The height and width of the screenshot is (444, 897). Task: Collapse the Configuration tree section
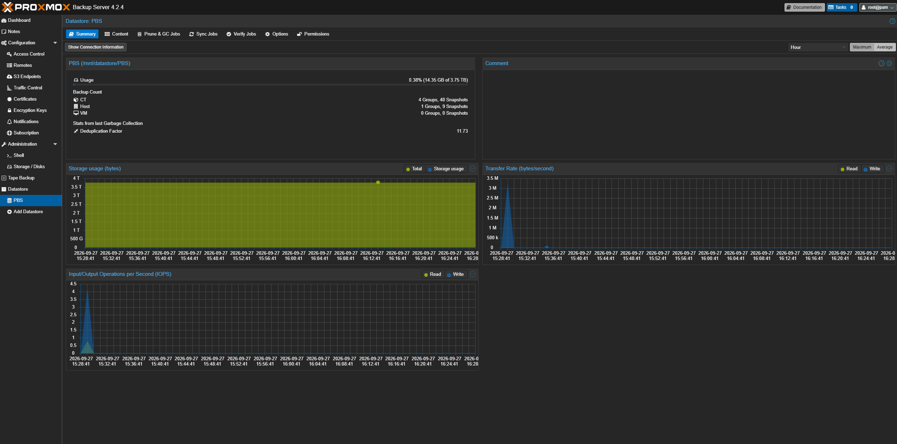(x=55, y=43)
